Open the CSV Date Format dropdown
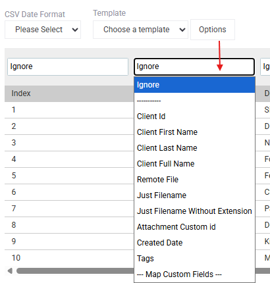 [43, 30]
